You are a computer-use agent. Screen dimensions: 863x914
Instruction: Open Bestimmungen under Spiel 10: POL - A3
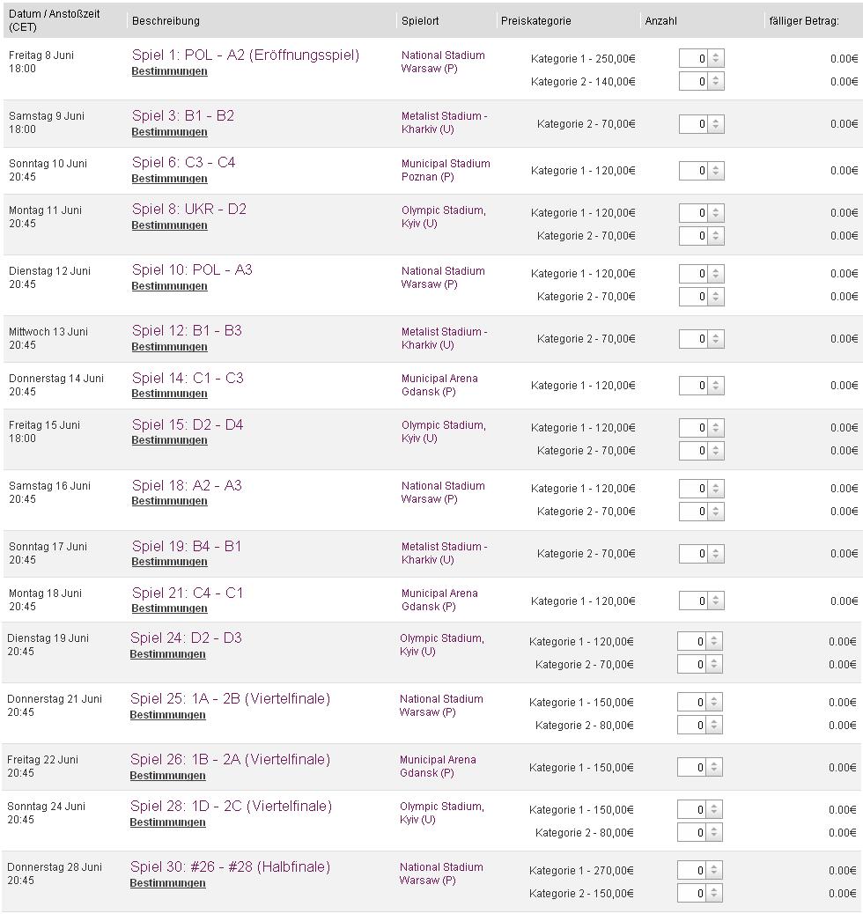[169, 286]
